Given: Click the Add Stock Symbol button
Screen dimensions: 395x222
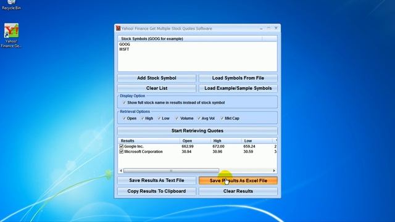Looking at the screenshot, I should (157, 78).
